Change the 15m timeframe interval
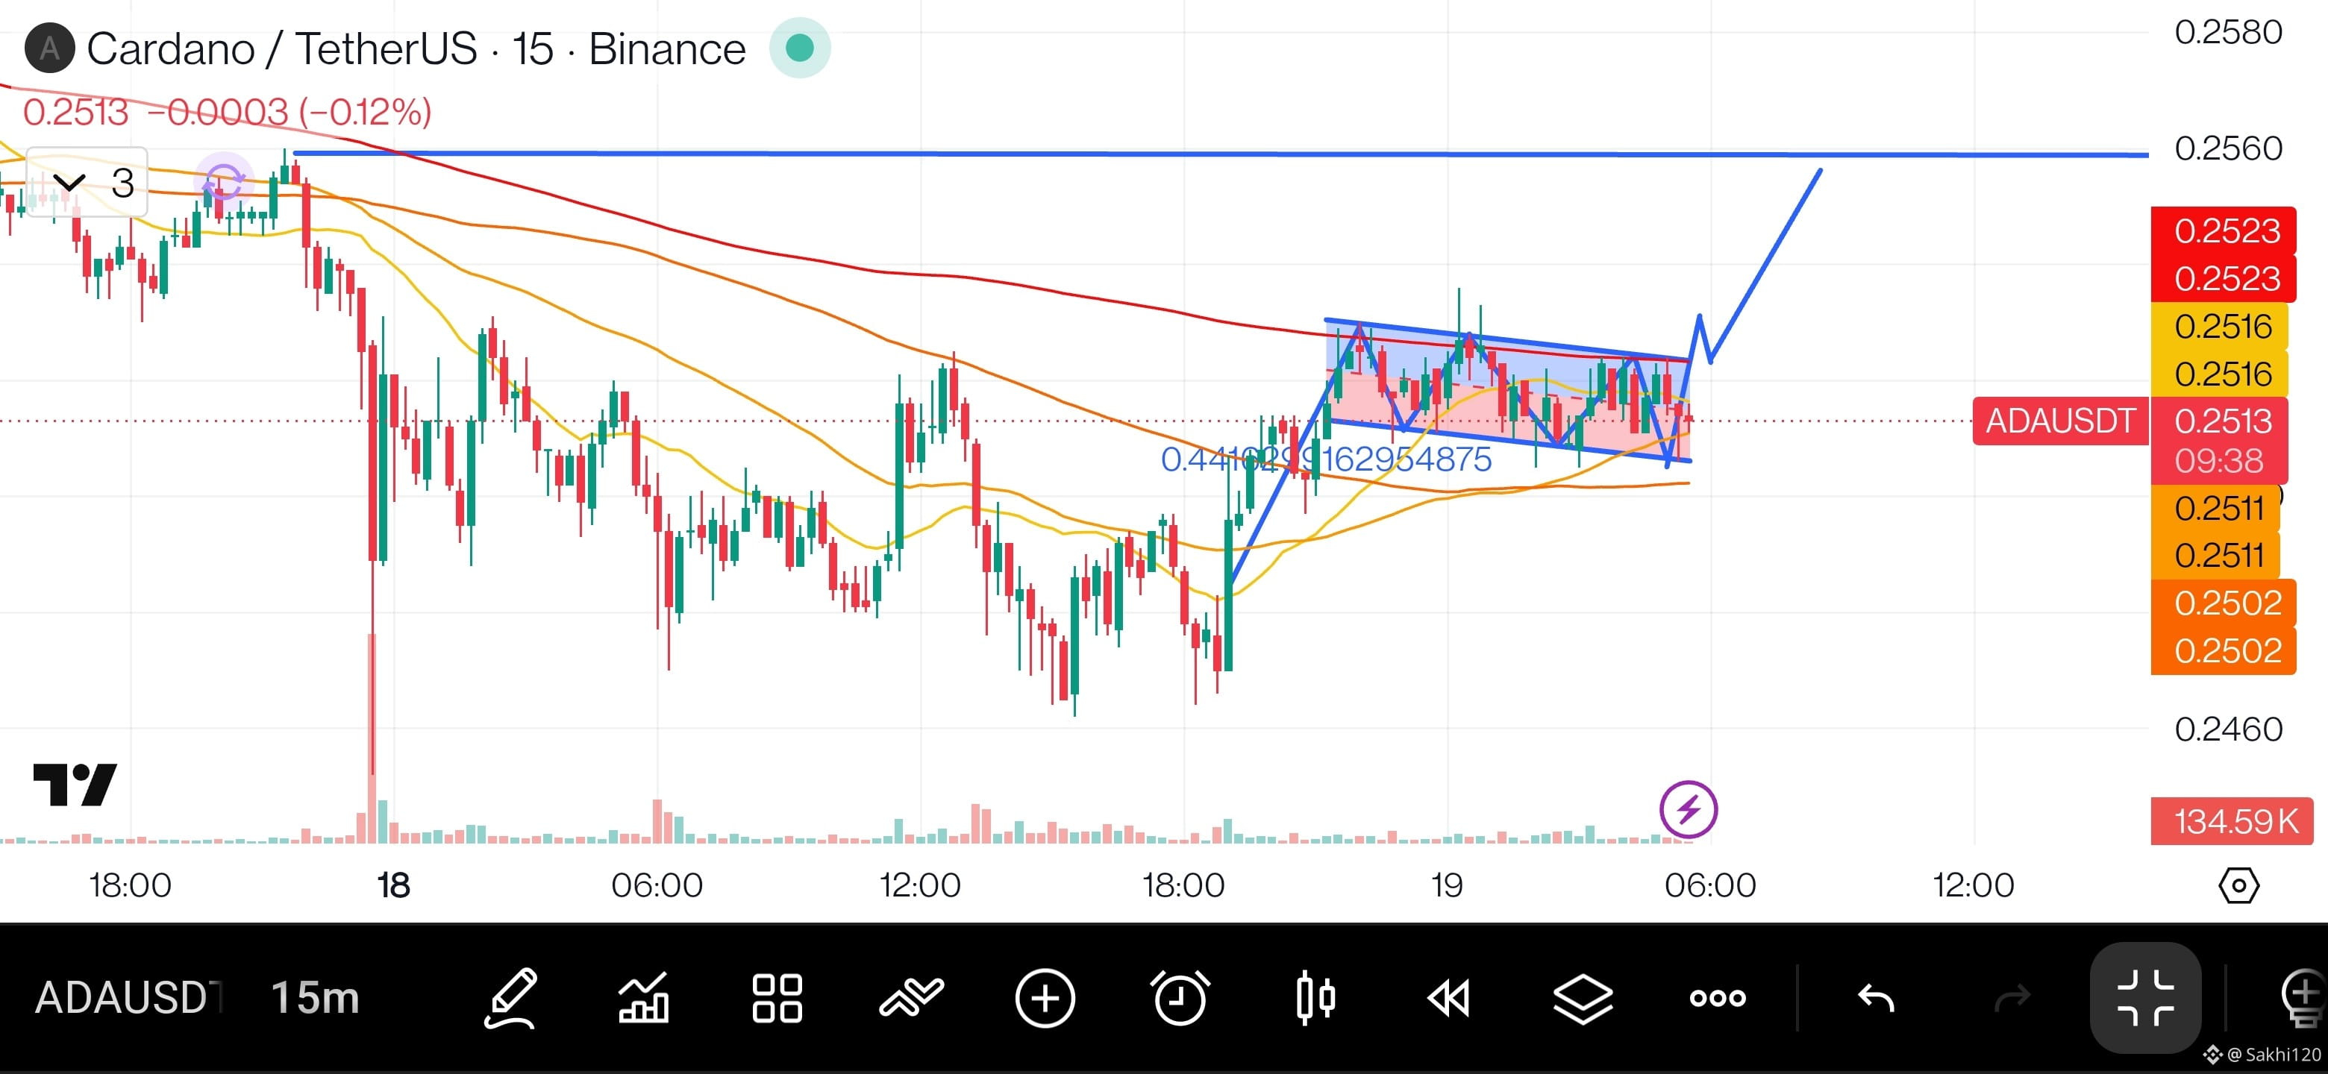Screen dimensions: 2328x1074 click(316, 998)
